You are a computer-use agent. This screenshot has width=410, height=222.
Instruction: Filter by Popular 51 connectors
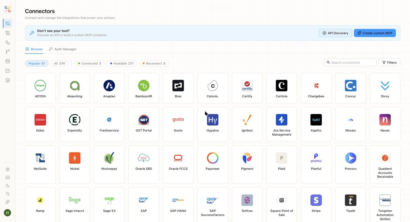[37, 63]
